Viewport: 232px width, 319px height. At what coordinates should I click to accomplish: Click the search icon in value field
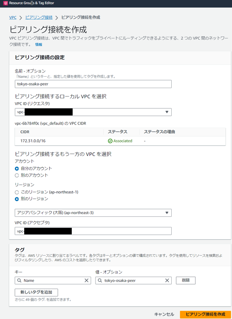[100, 281]
